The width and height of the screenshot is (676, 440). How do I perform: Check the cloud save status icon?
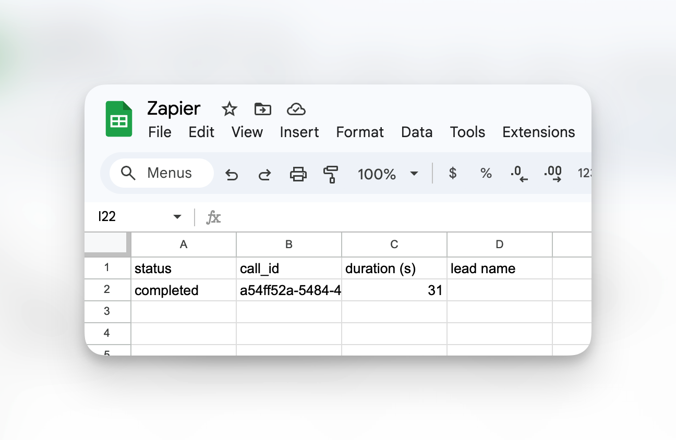point(296,109)
